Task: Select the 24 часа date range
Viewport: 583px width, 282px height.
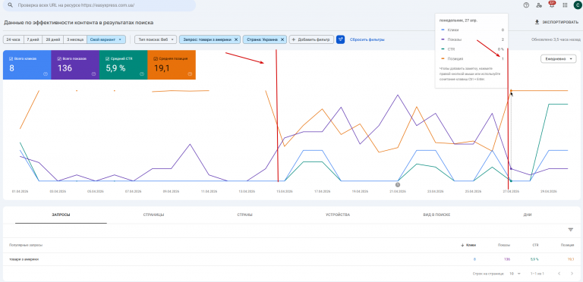Action: click(x=14, y=39)
